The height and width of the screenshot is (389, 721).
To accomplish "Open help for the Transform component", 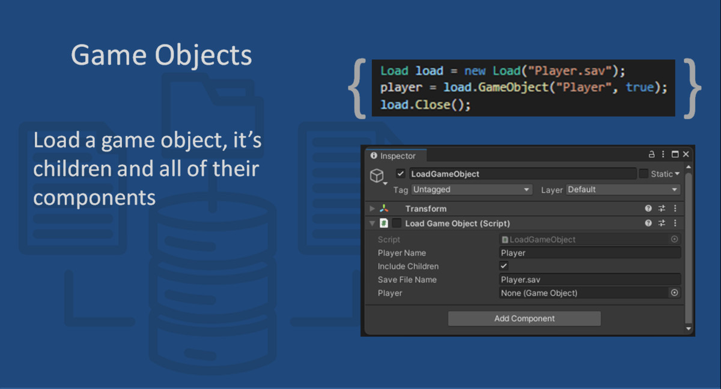I will tap(648, 208).
